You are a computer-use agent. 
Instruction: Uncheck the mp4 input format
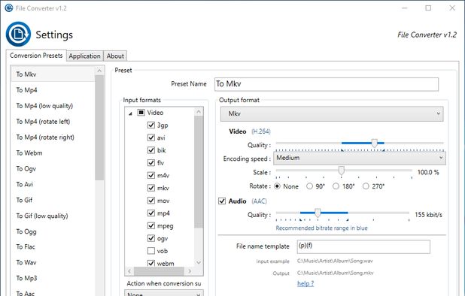[x=151, y=213]
